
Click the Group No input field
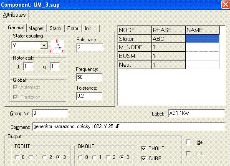pos(50,113)
